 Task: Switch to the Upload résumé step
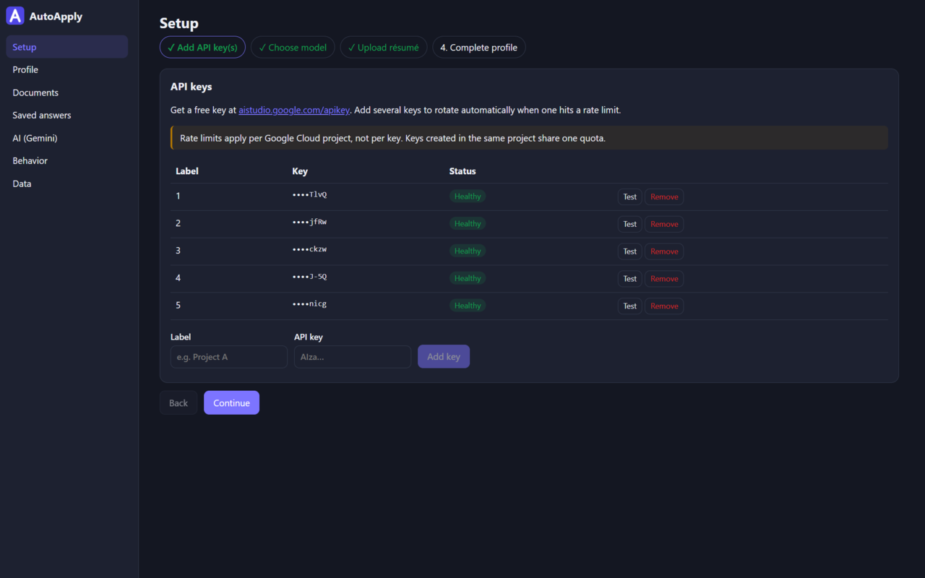point(384,48)
